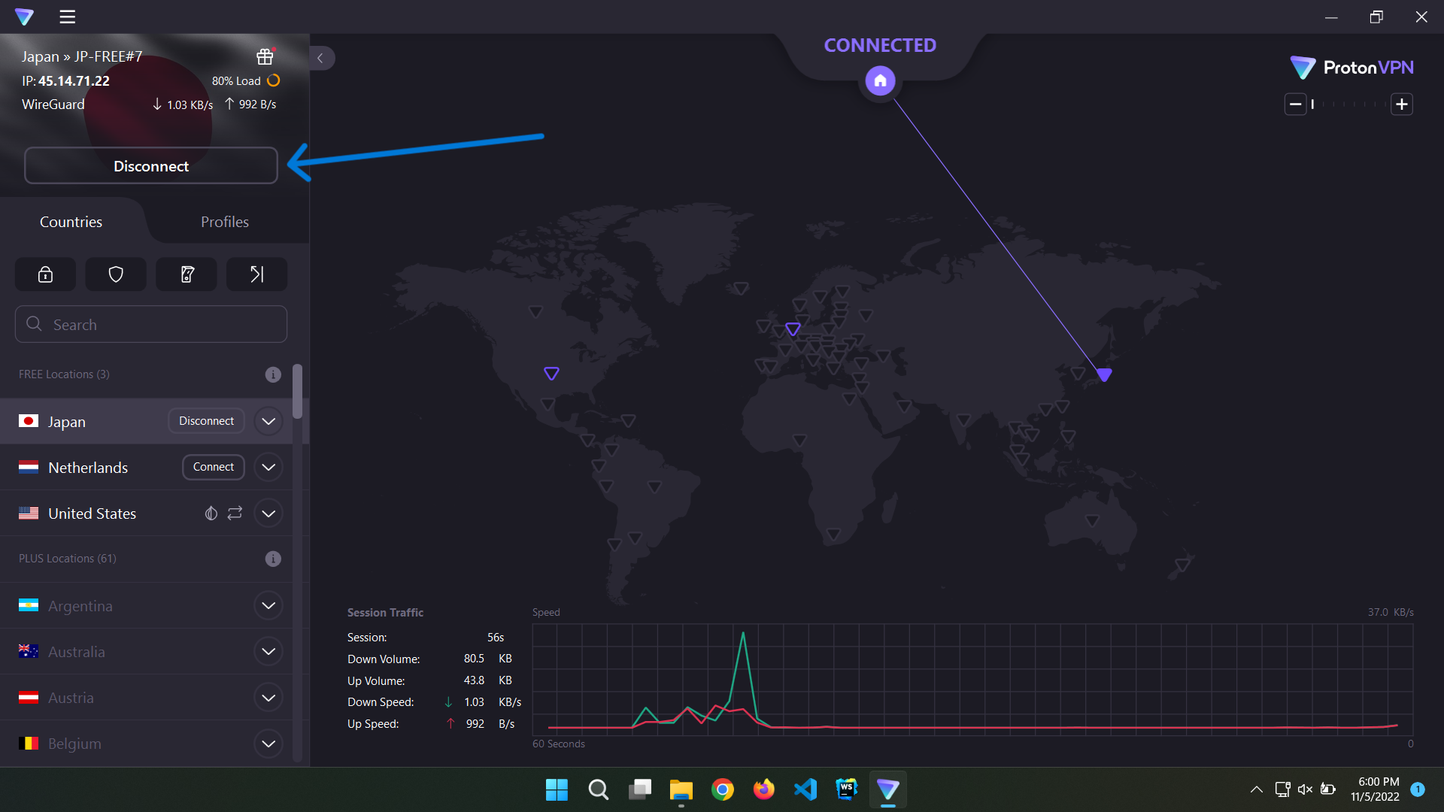Click the large Disconnect button
Viewport: 1444px width, 812px height.
coord(151,166)
